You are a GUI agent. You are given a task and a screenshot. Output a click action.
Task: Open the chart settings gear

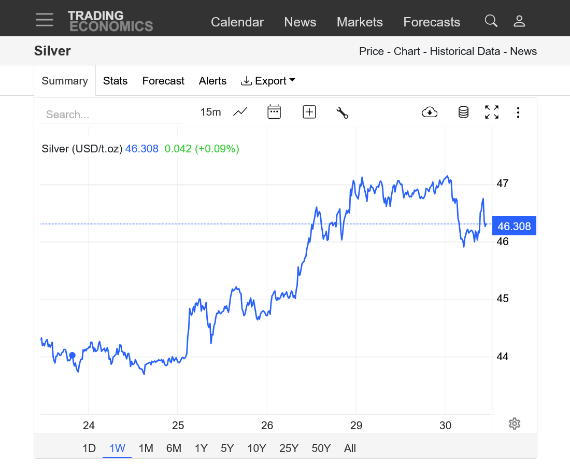tap(514, 423)
